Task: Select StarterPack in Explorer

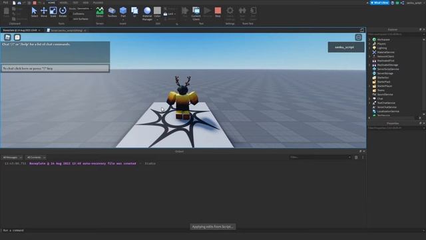Action: click(x=383, y=81)
